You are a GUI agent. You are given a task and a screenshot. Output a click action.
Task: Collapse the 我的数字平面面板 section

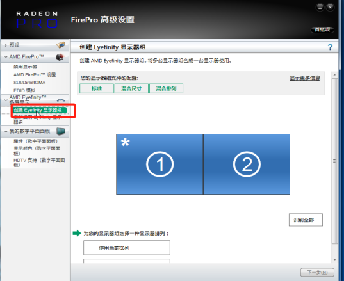(x=6, y=131)
